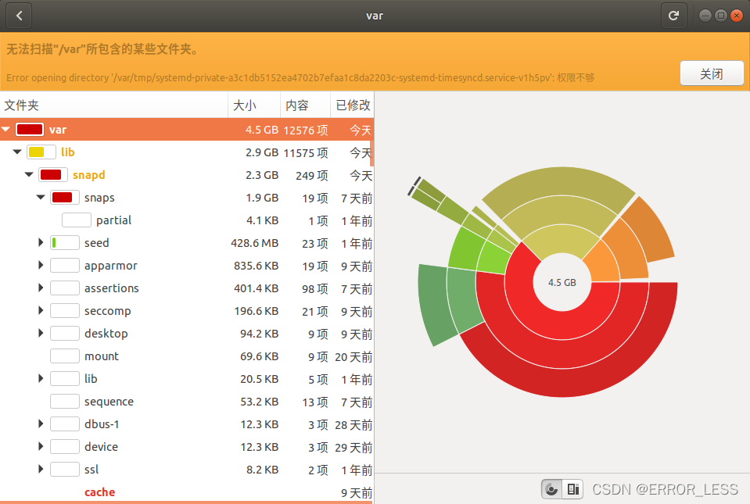
Task: Sort by 大小 column header
Action: (254, 105)
